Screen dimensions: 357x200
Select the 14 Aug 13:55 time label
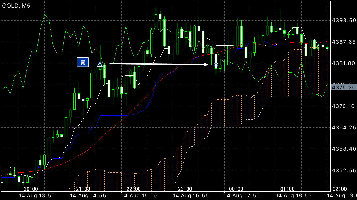[x=37, y=196]
